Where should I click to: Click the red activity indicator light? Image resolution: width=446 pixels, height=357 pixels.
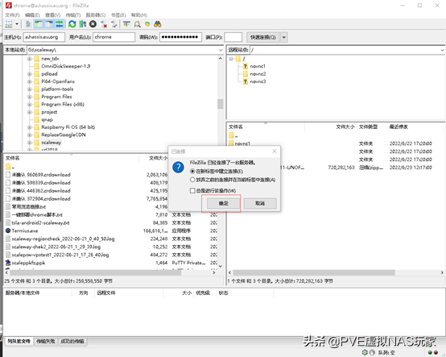436,352
